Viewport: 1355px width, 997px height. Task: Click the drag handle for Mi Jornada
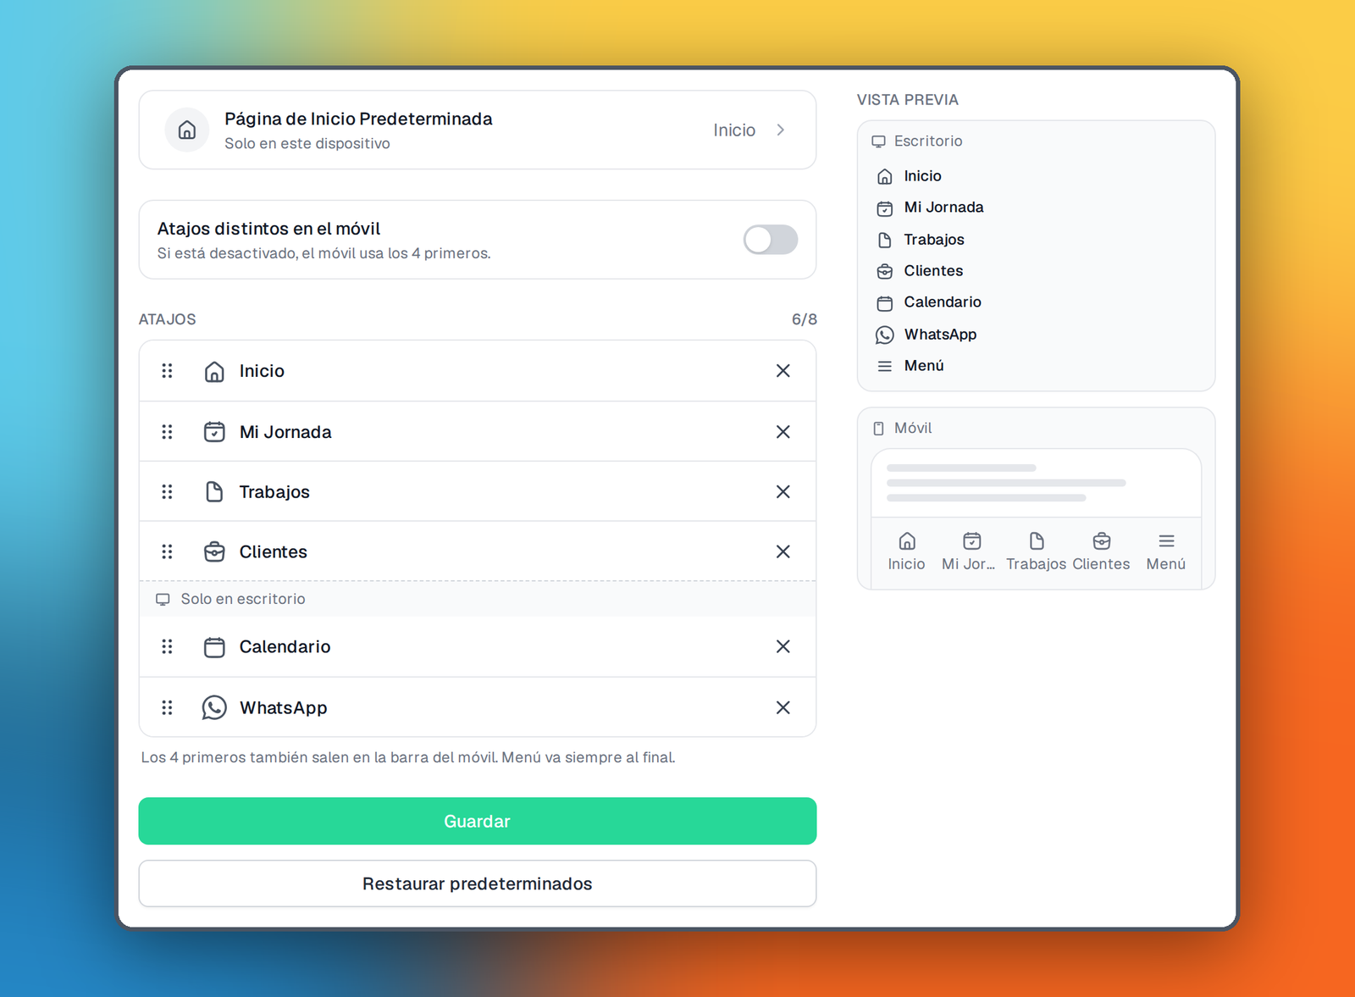[x=167, y=432]
